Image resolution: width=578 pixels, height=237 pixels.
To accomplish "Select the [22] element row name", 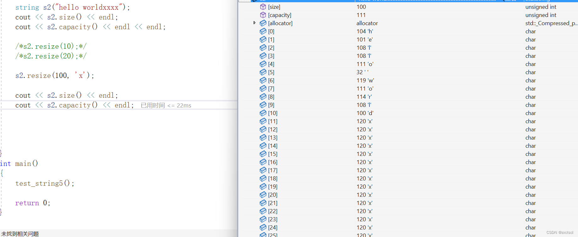I will [273, 211].
